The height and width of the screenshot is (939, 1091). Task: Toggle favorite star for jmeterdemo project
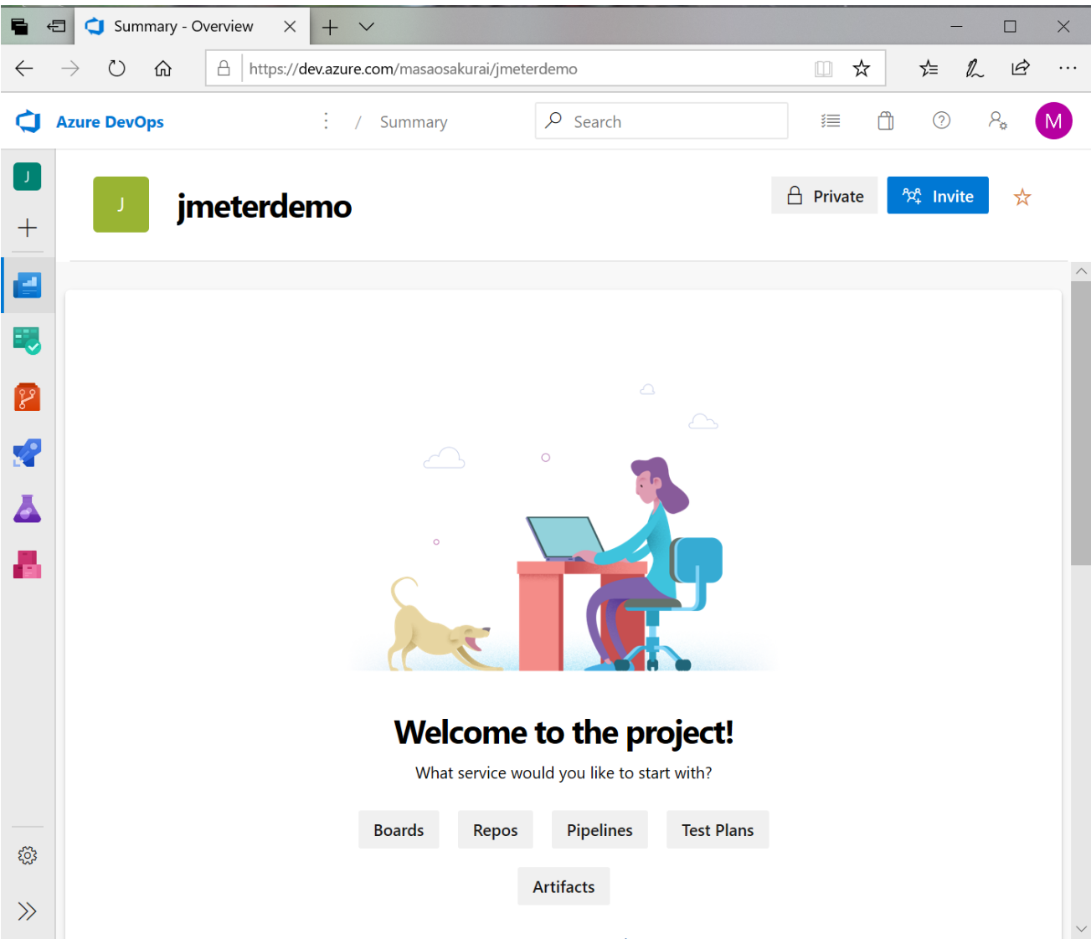tap(1022, 198)
